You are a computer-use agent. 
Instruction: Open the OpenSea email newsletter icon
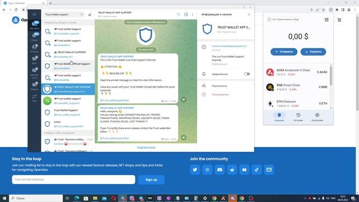point(269,169)
